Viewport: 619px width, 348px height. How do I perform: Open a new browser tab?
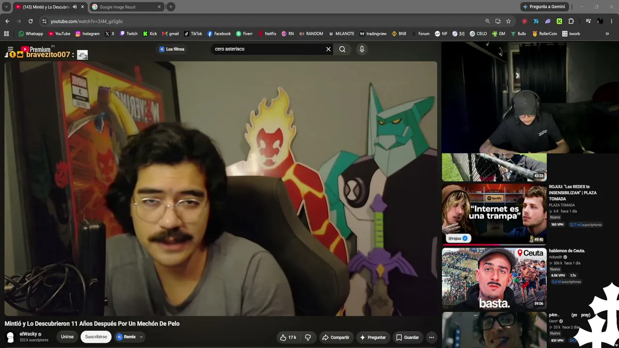tap(171, 7)
